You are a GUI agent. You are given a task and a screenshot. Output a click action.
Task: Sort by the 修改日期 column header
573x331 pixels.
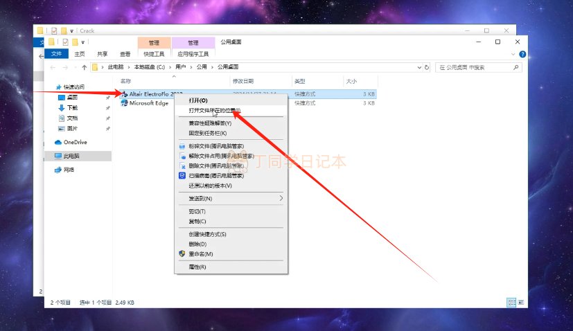tap(243, 81)
